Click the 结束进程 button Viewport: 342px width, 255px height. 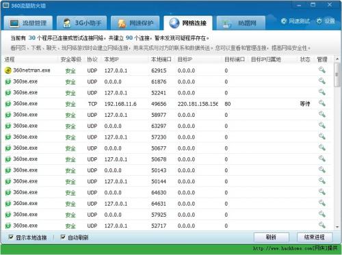[x=315, y=237]
